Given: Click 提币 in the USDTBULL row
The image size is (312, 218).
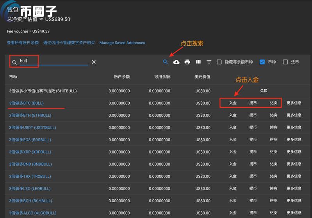Looking at the screenshot, I should [253, 127].
